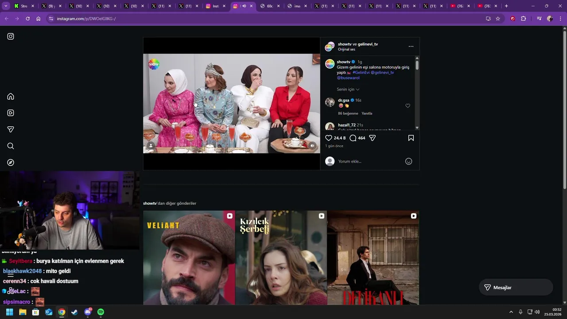Open Steam from taskbar
Screen dimensions: 567x319
[74, 312]
